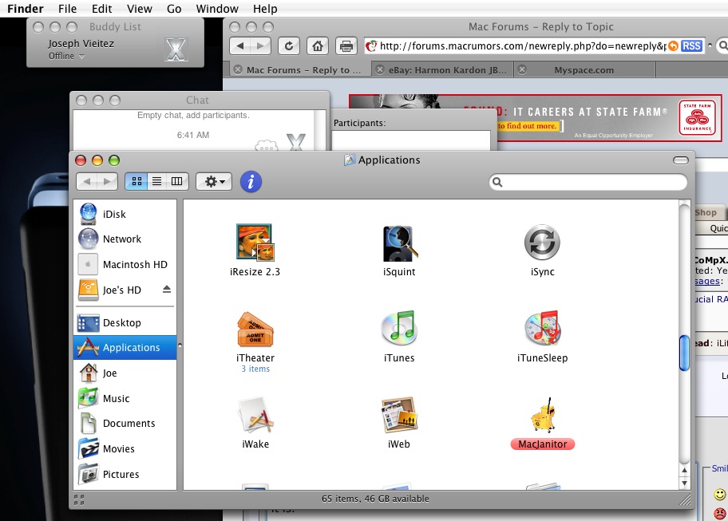
Task: Open the Window menu
Action: coord(217,8)
